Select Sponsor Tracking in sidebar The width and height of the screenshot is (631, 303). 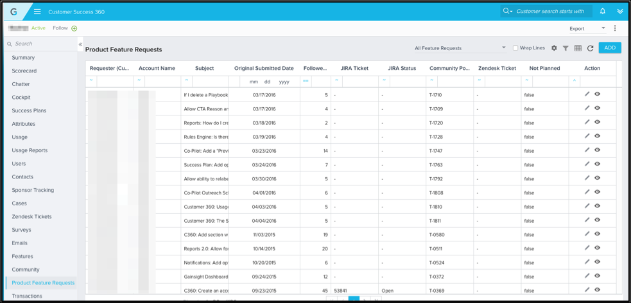pyautogui.click(x=33, y=190)
